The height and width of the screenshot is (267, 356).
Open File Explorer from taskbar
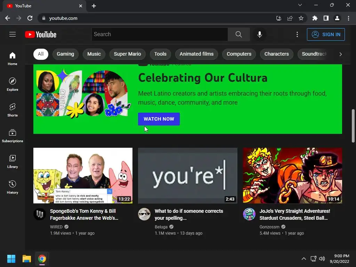[26, 259]
